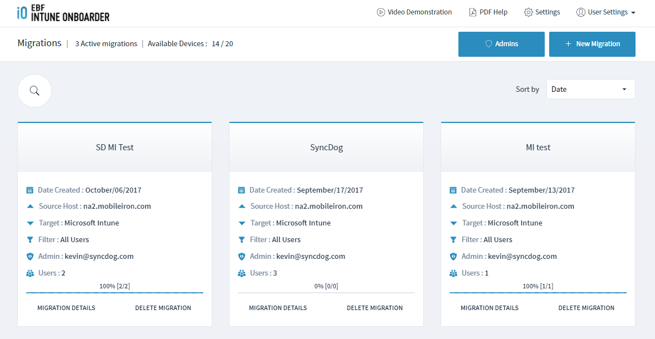Click the SD MI Test card title
This screenshot has width=655, height=339.
click(115, 147)
